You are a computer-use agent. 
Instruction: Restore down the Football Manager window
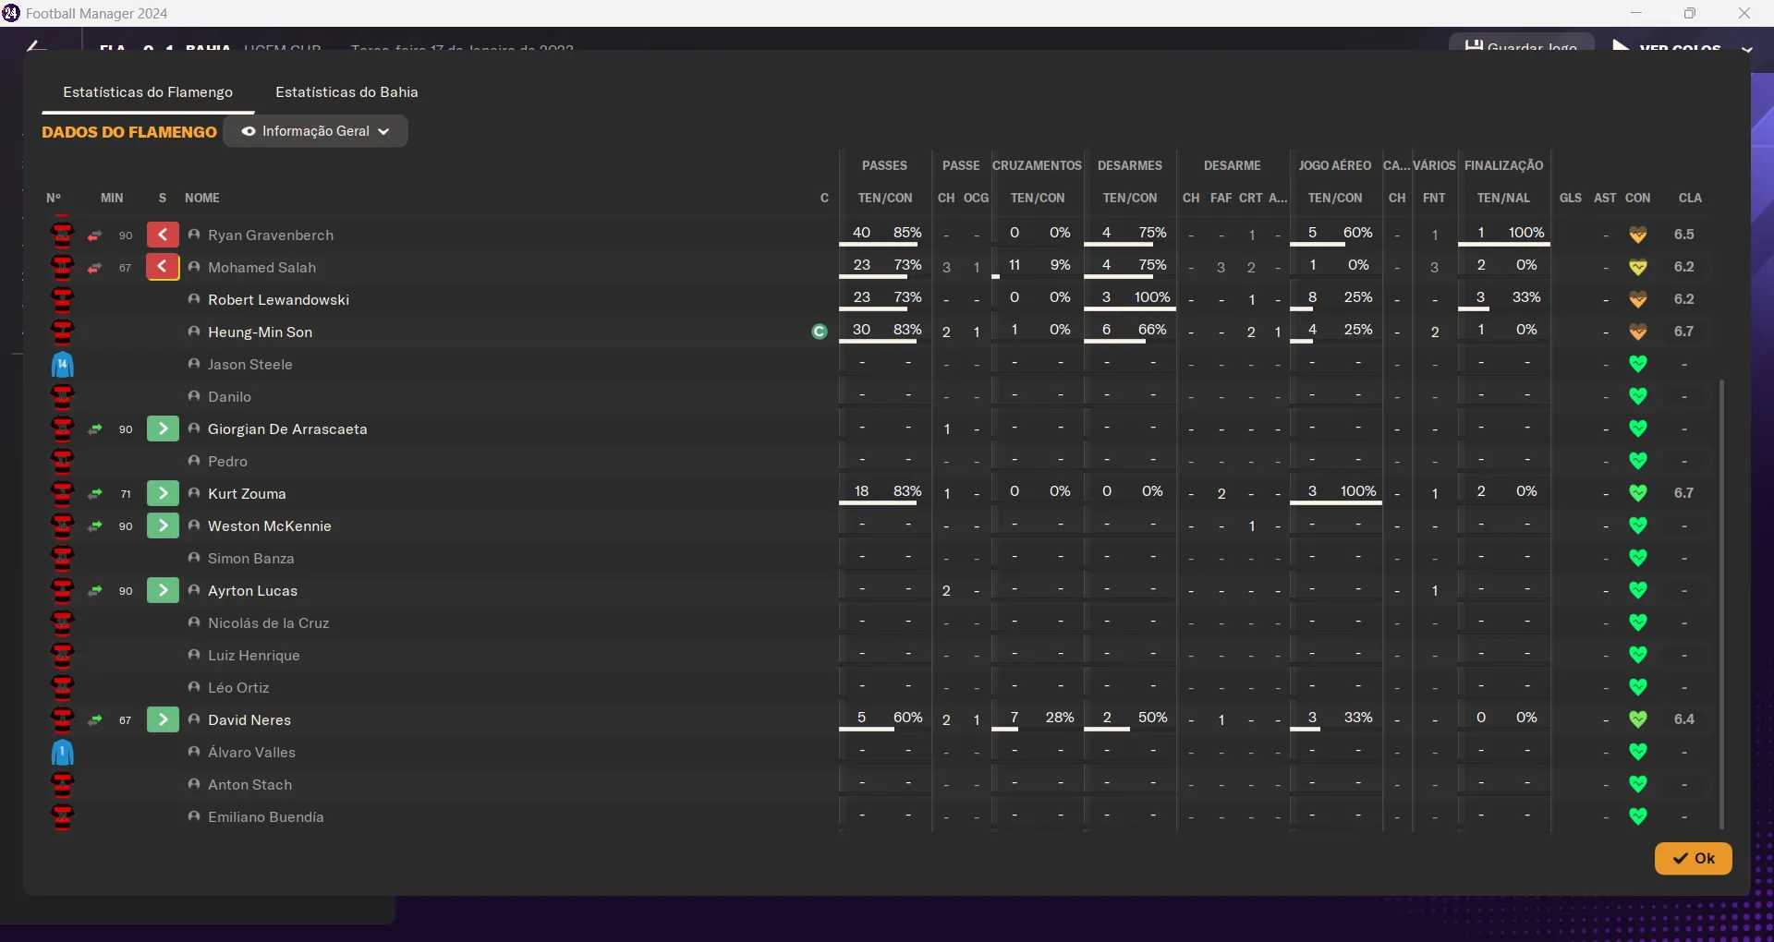1690,13
